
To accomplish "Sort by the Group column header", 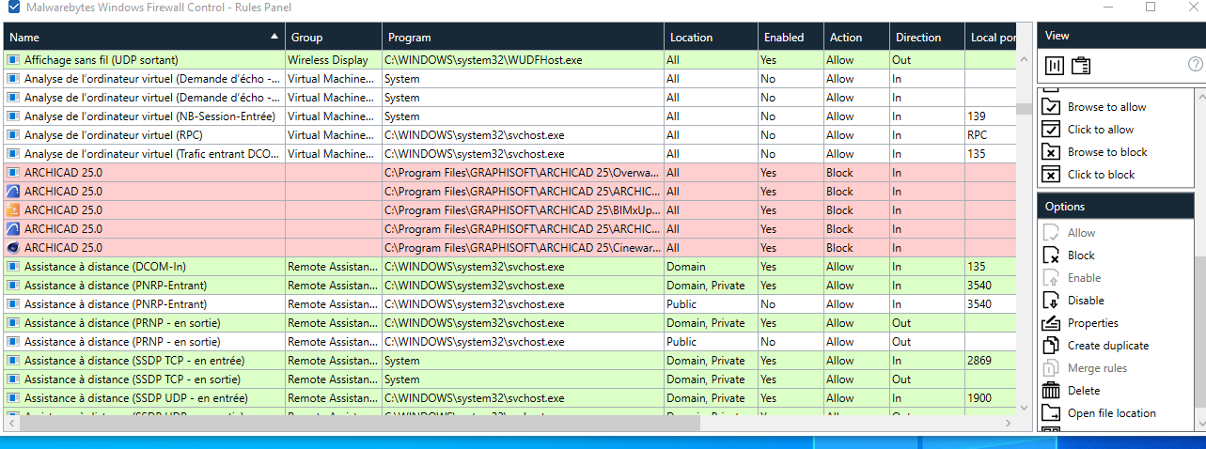I will tap(333, 38).
